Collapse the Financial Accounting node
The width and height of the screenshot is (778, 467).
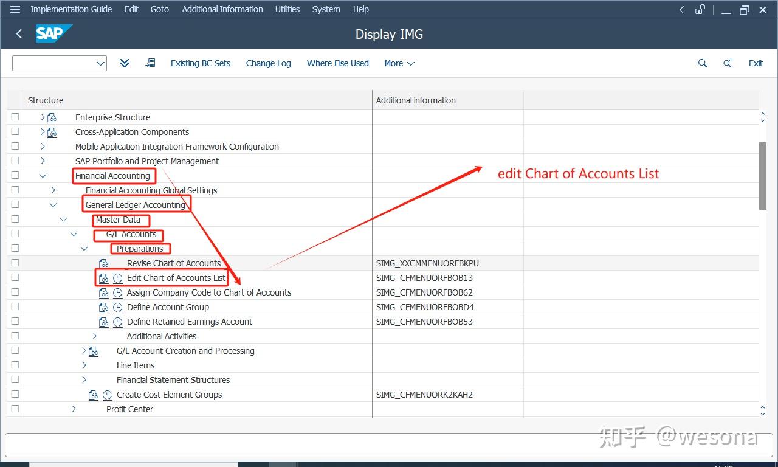pyautogui.click(x=42, y=175)
